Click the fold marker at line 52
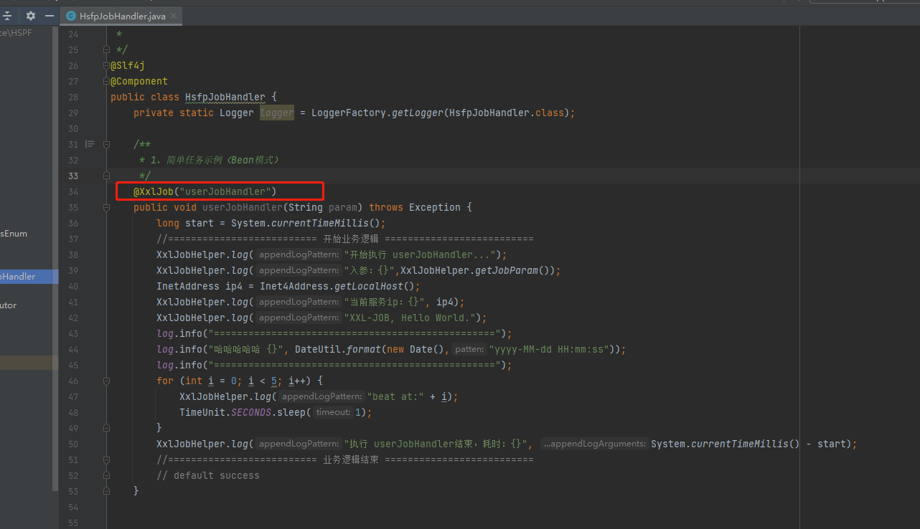The width and height of the screenshot is (920, 529). [106, 475]
